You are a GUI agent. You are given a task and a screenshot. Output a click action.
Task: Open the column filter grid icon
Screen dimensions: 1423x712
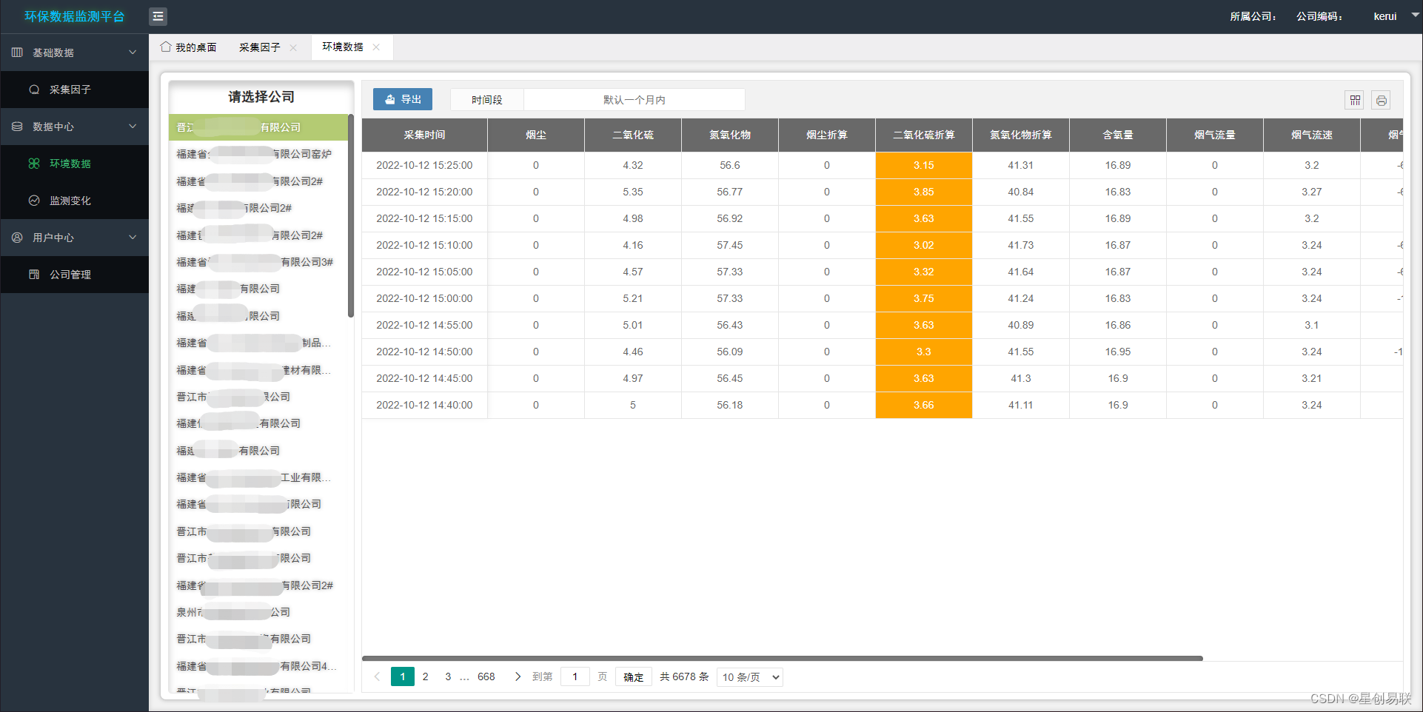(x=1355, y=100)
